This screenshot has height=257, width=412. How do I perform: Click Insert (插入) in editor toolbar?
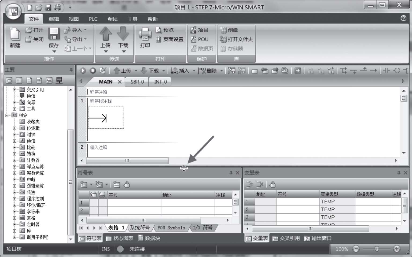click(x=180, y=71)
